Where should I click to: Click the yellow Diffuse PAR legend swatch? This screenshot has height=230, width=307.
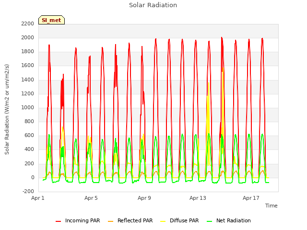click(163, 221)
